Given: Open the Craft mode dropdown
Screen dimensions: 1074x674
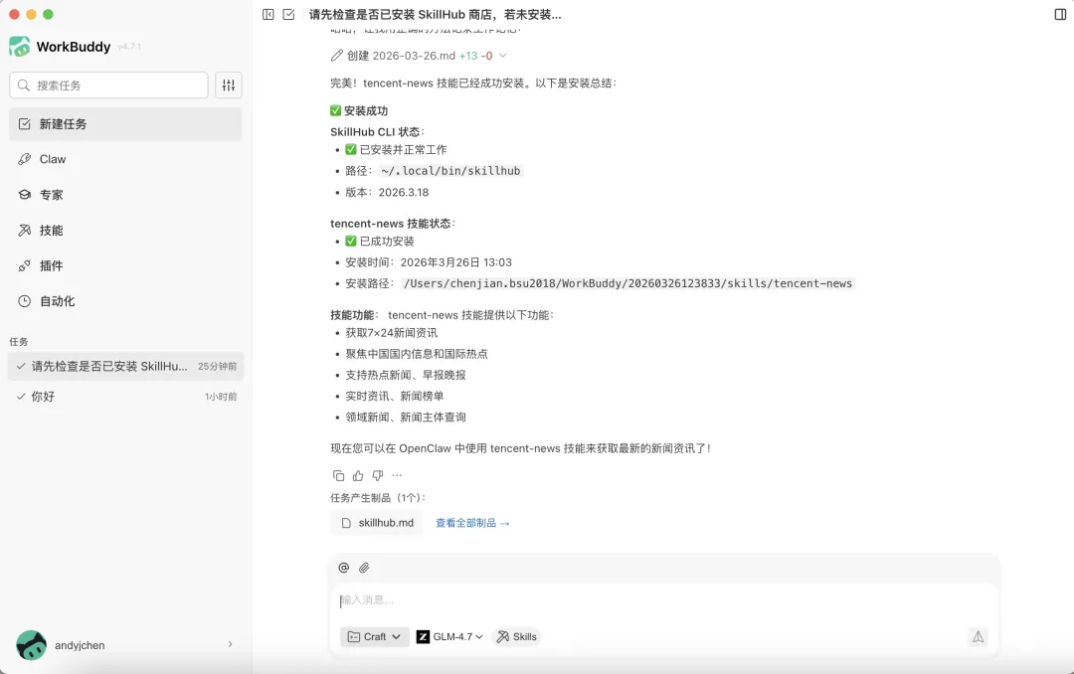Looking at the screenshot, I should point(374,636).
